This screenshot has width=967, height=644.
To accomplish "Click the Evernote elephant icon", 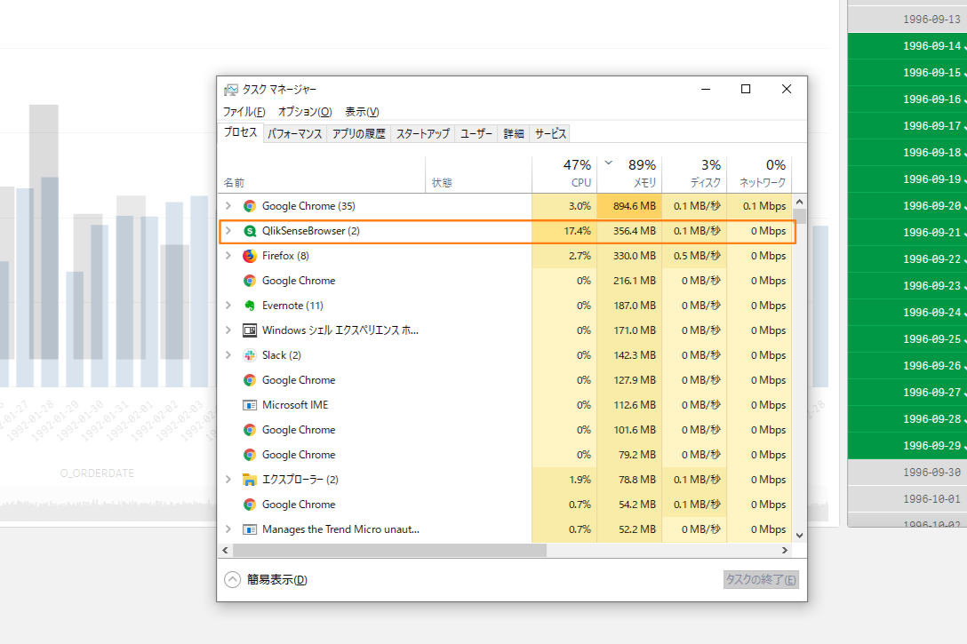I will point(250,306).
